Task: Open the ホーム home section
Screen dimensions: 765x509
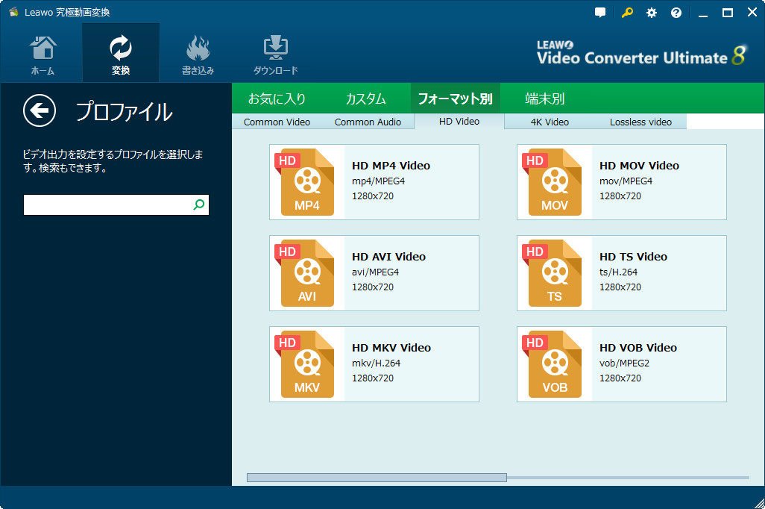Action: [42, 54]
